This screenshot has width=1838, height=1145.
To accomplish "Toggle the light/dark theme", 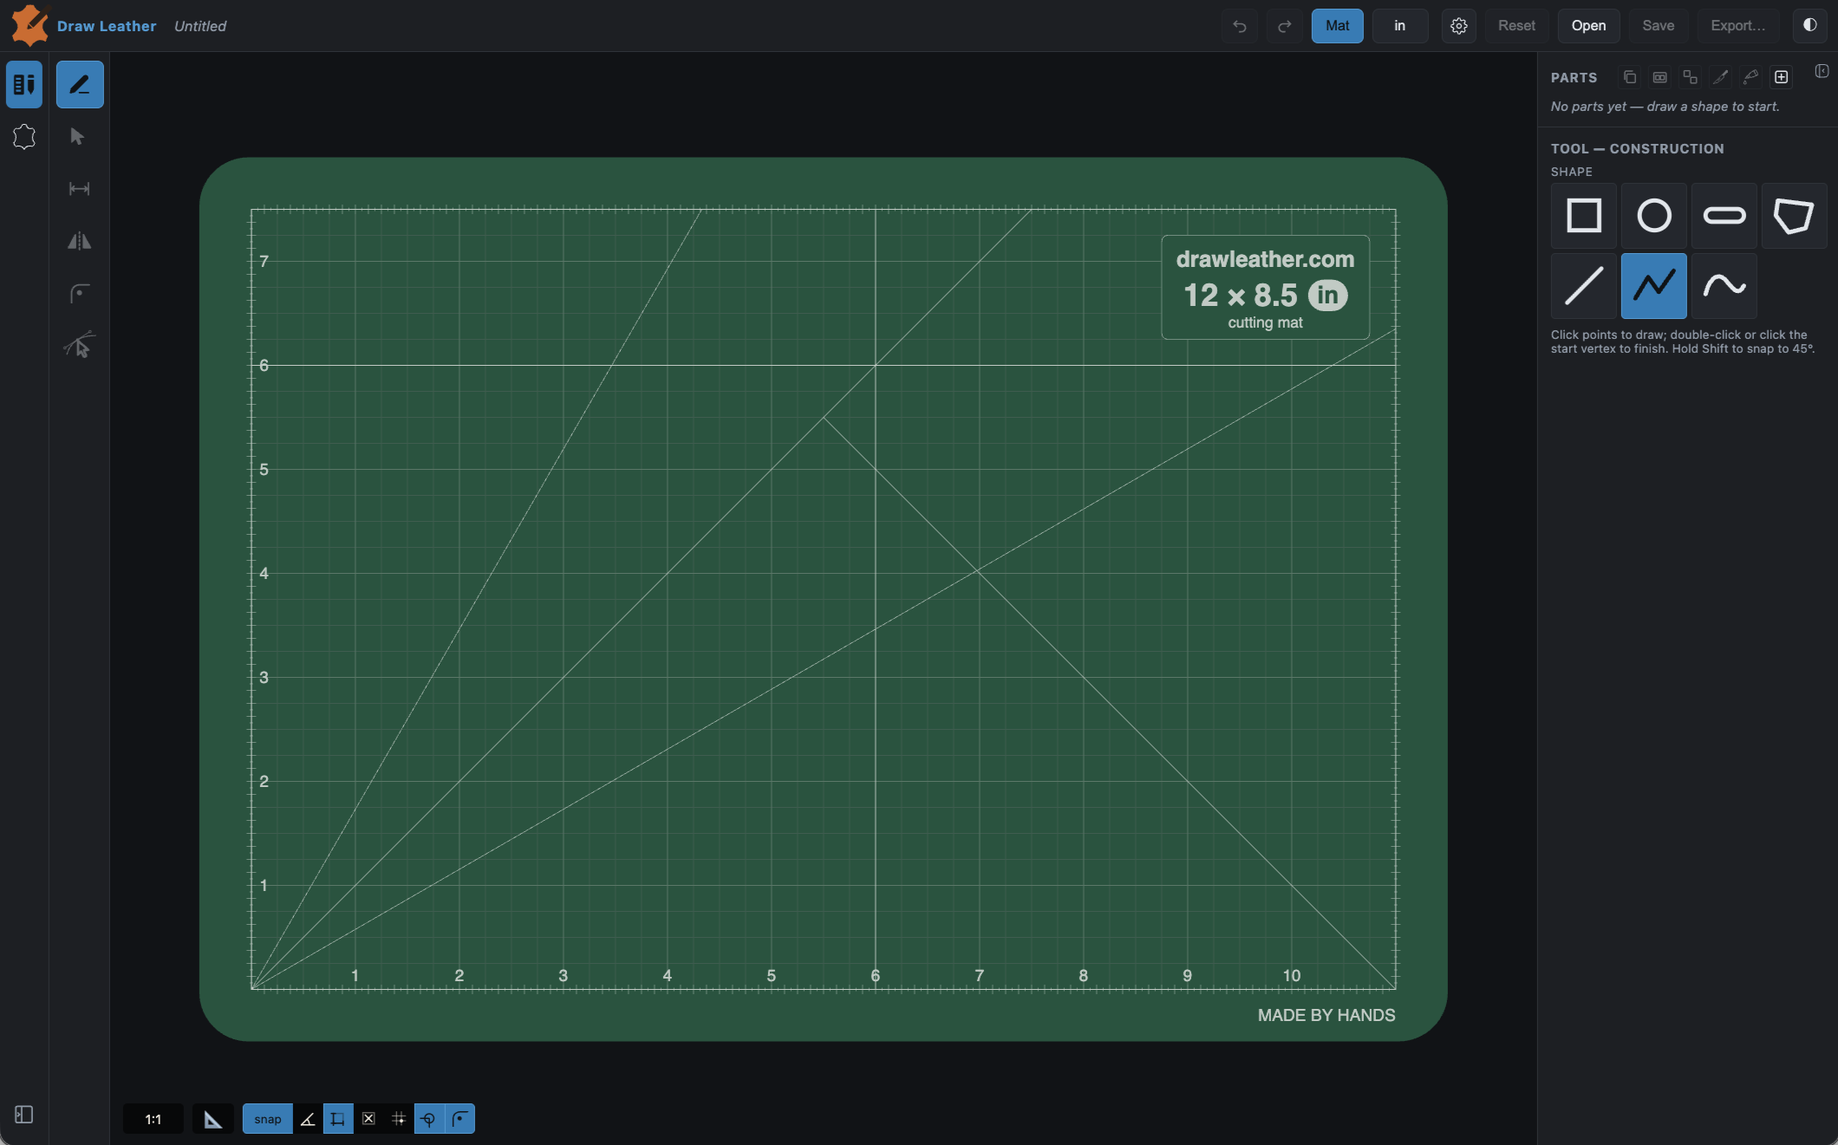I will (1810, 25).
